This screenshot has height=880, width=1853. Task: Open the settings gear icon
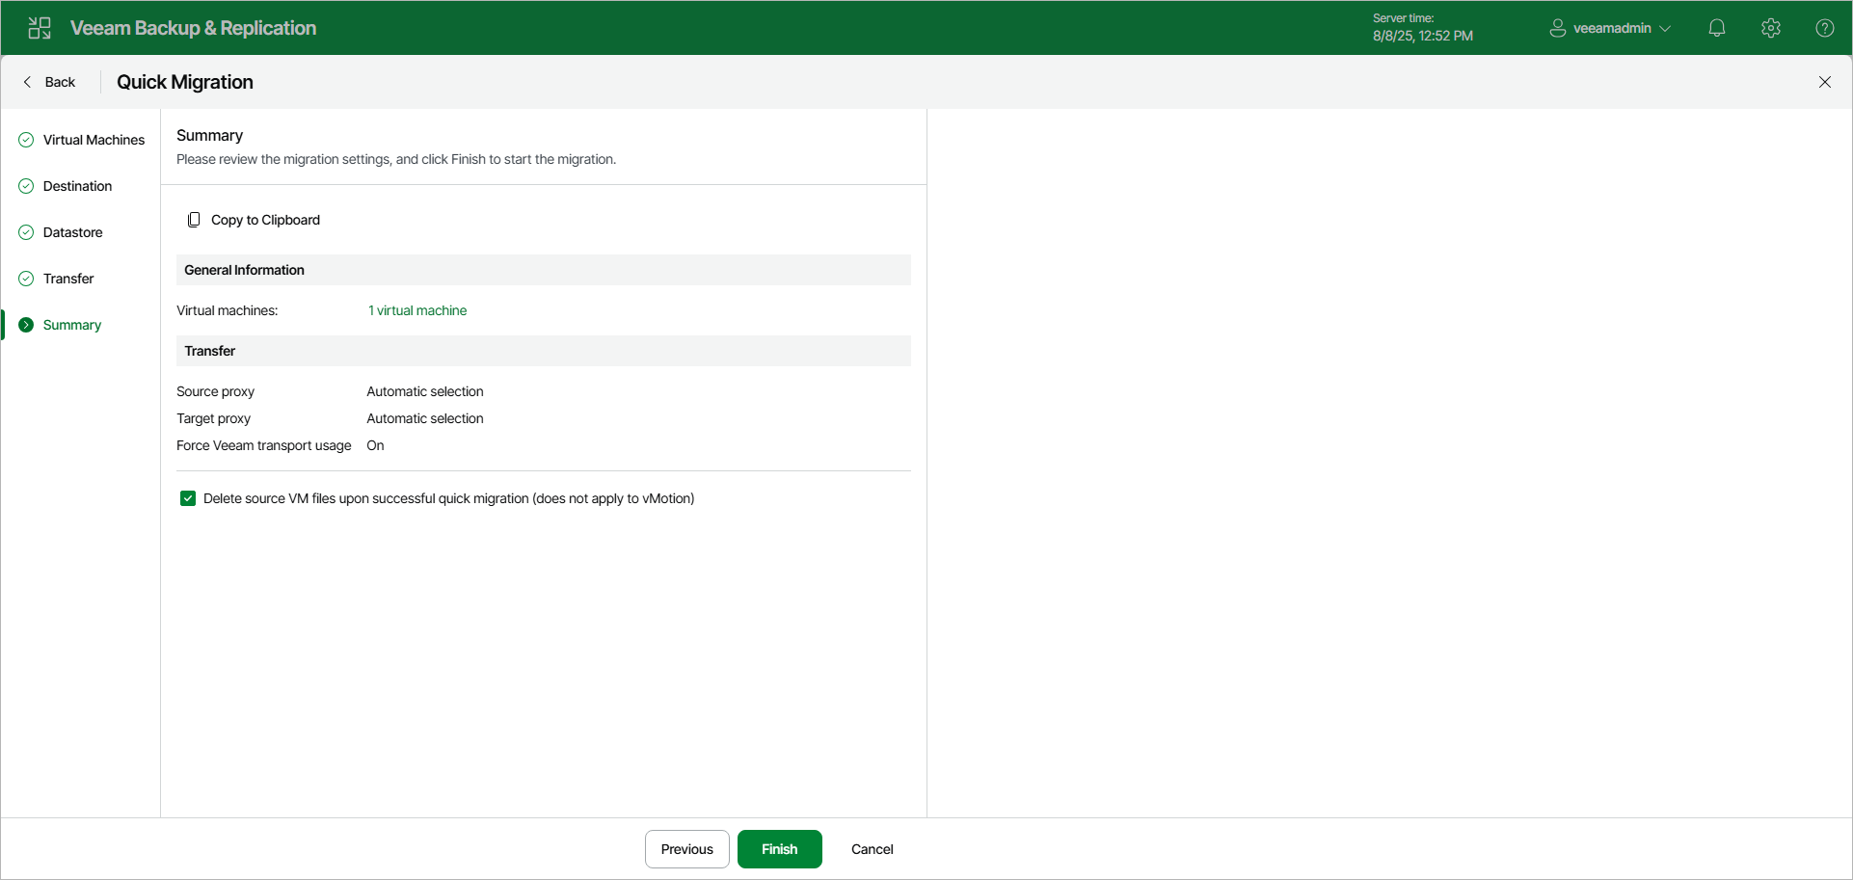click(1771, 28)
